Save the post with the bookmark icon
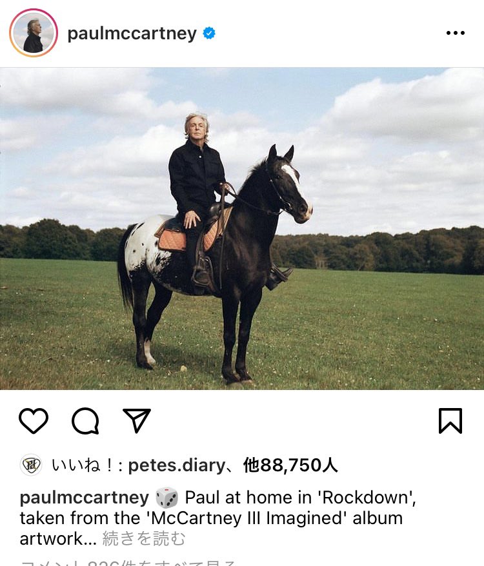 click(x=450, y=420)
